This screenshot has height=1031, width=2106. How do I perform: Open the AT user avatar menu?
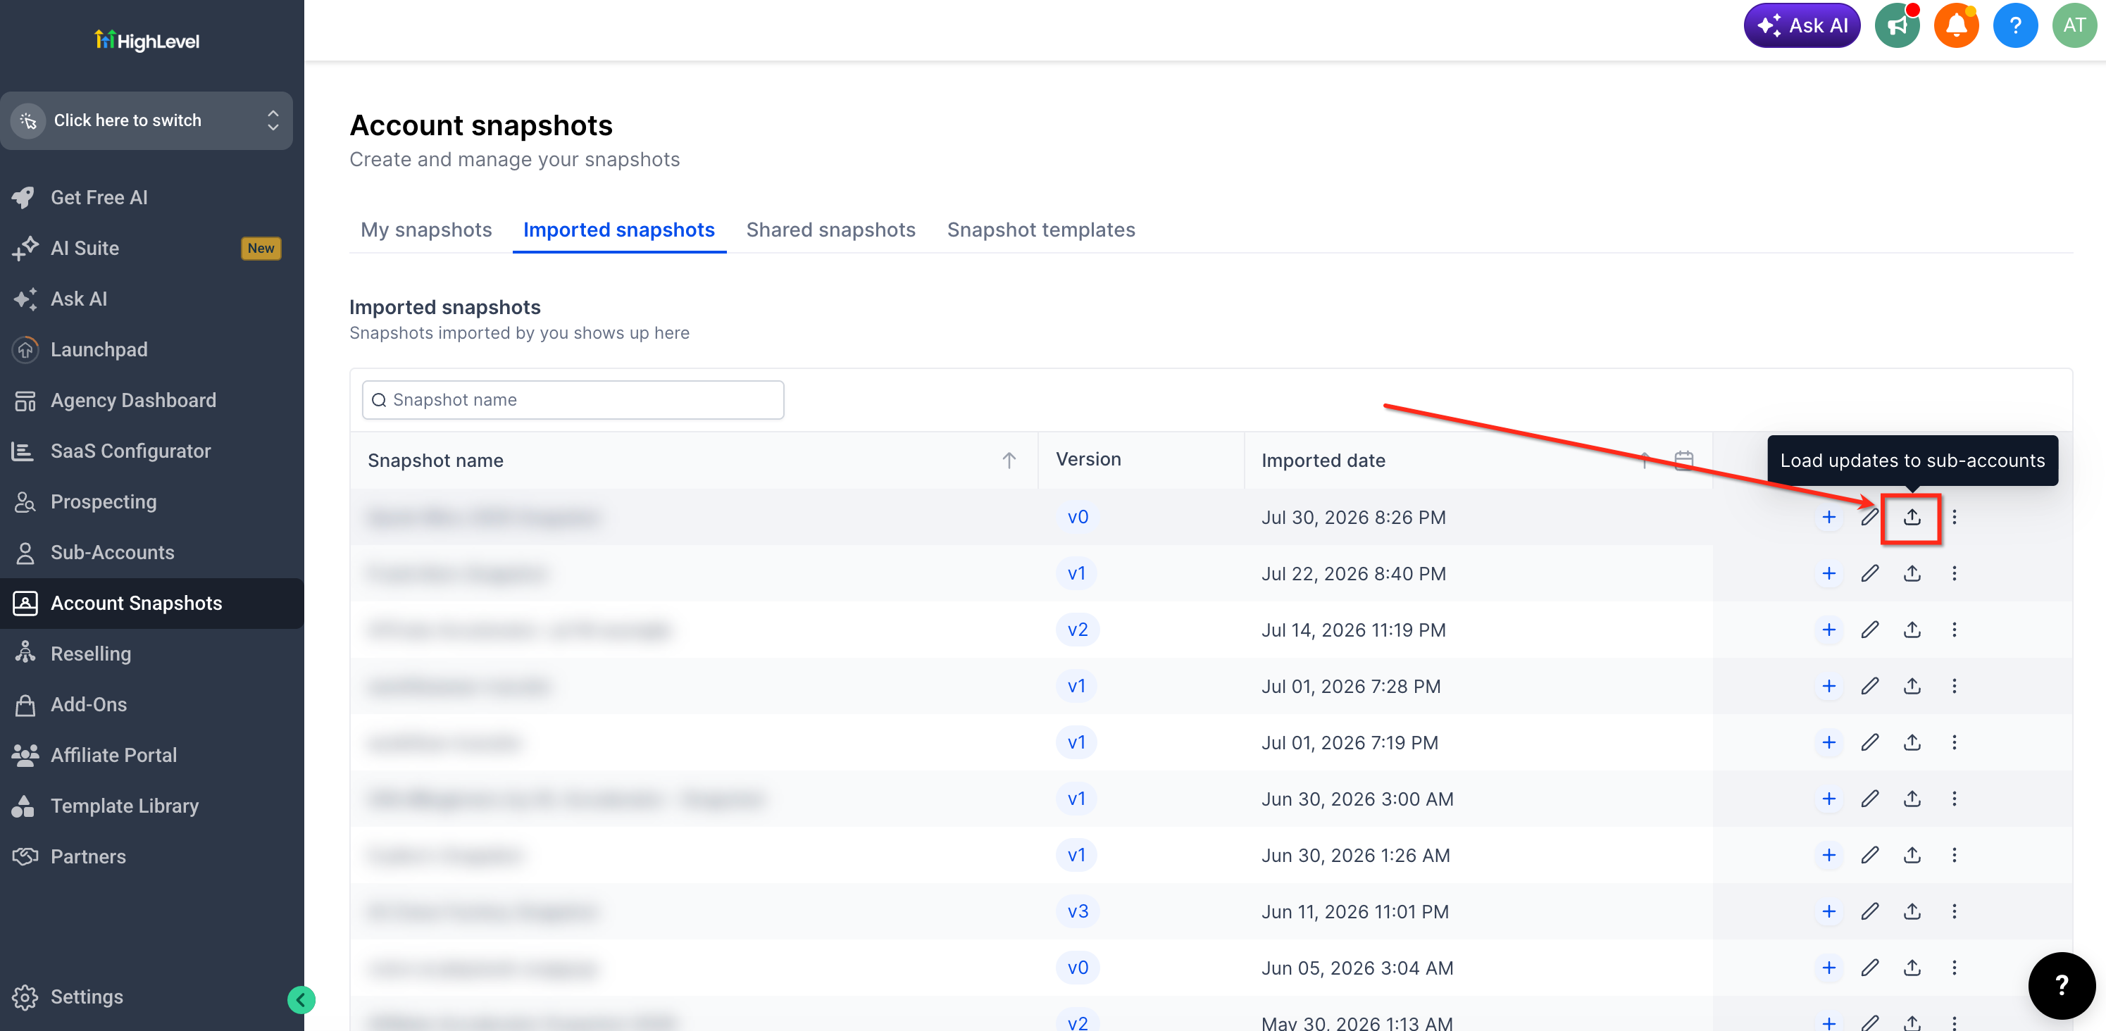tap(2074, 25)
